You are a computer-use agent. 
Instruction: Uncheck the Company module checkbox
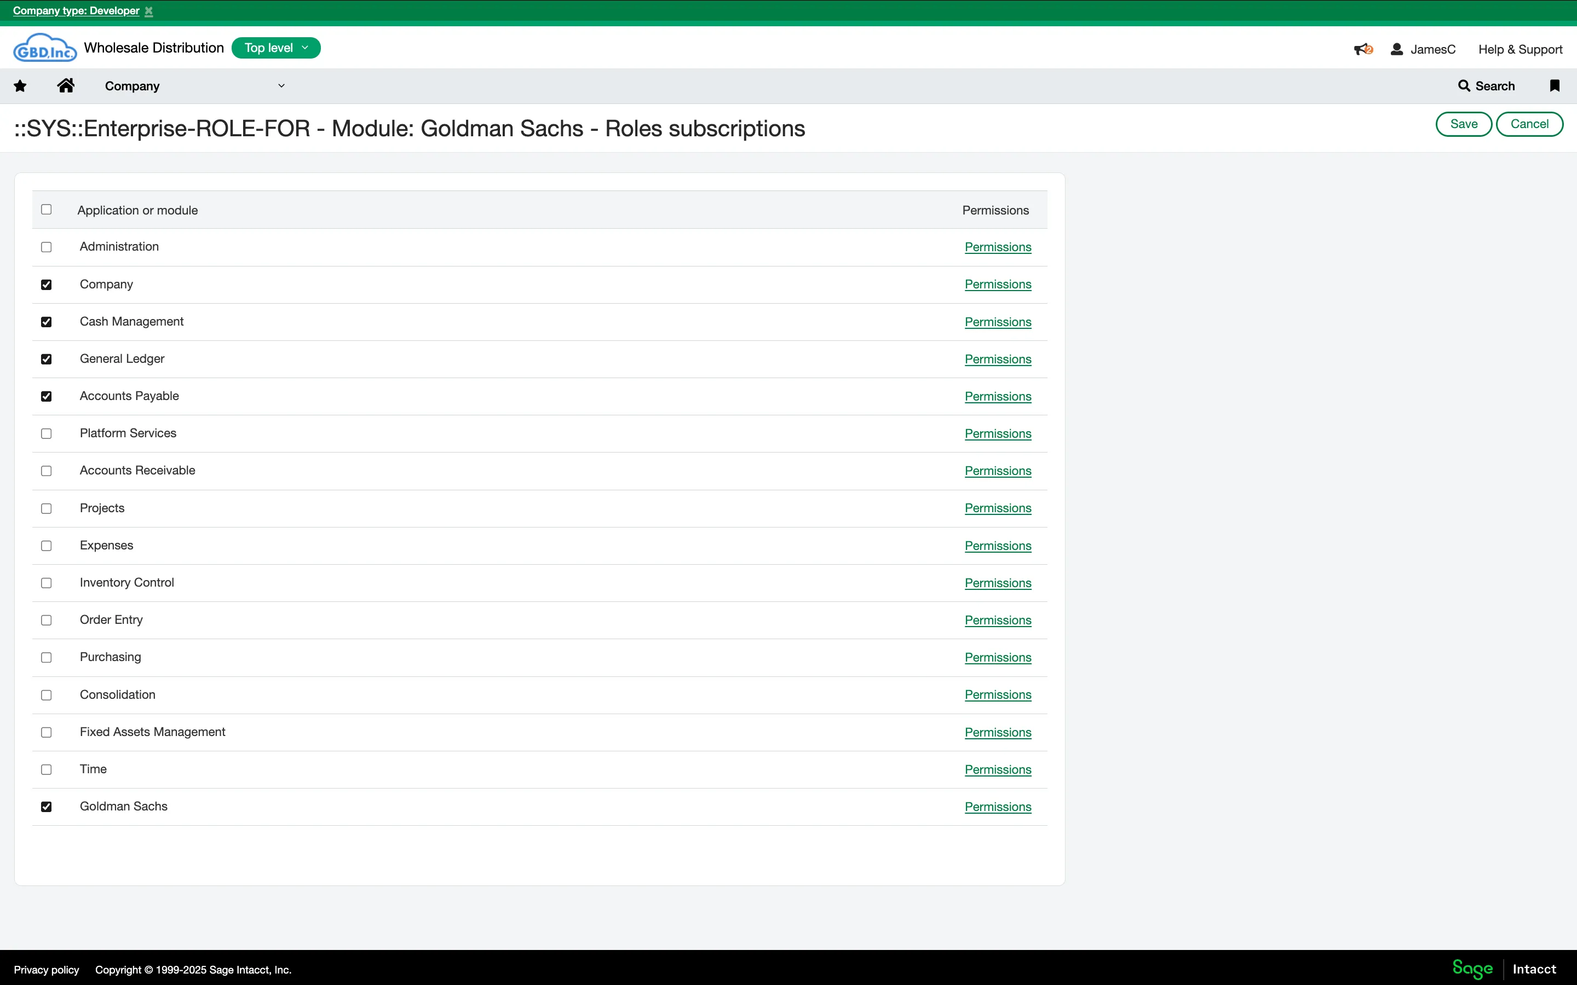click(46, 285)
